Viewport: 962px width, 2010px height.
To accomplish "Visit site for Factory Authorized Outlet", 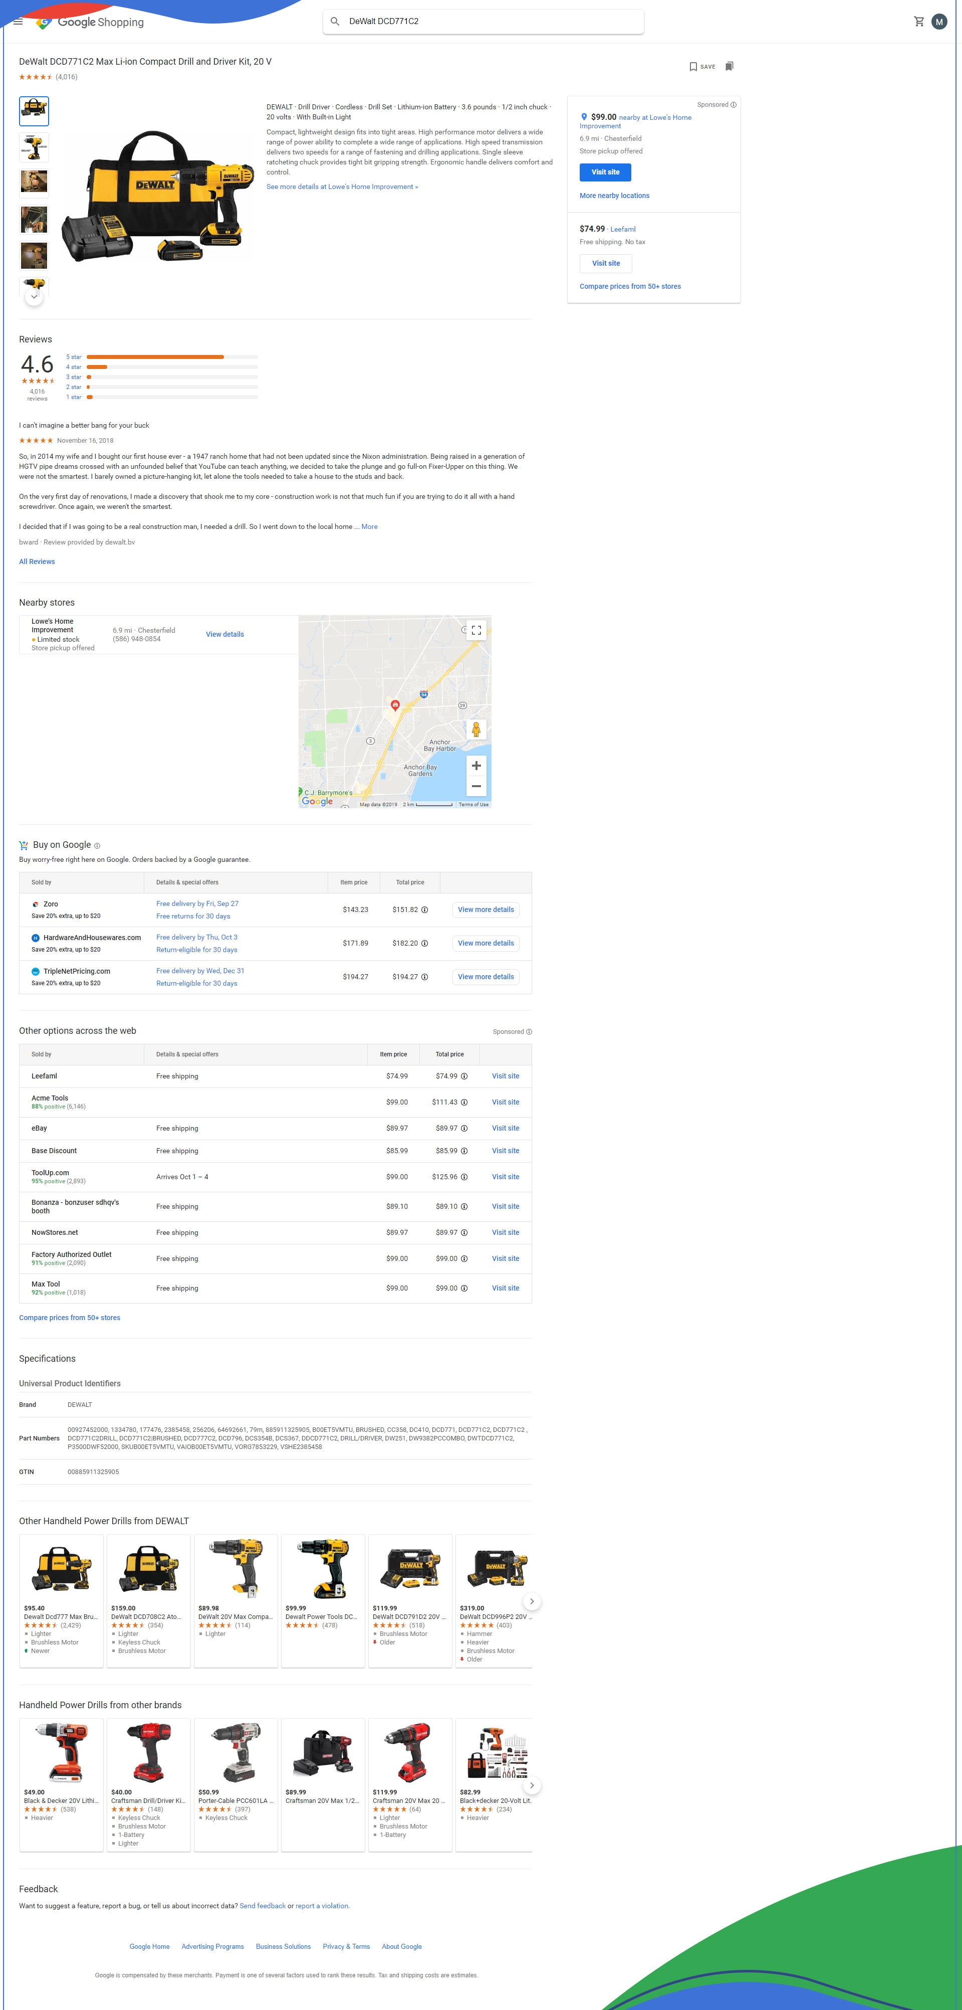I will pyautogui.click(x=505, y=1258).
